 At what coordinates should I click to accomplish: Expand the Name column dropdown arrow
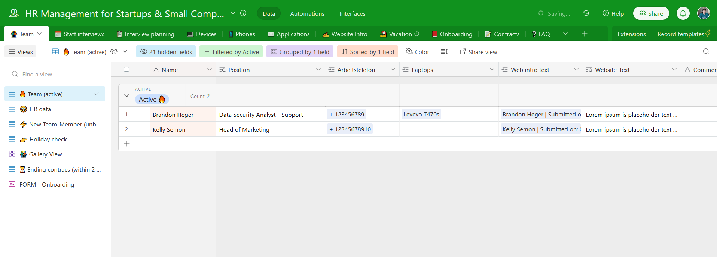tap(209, 70)
